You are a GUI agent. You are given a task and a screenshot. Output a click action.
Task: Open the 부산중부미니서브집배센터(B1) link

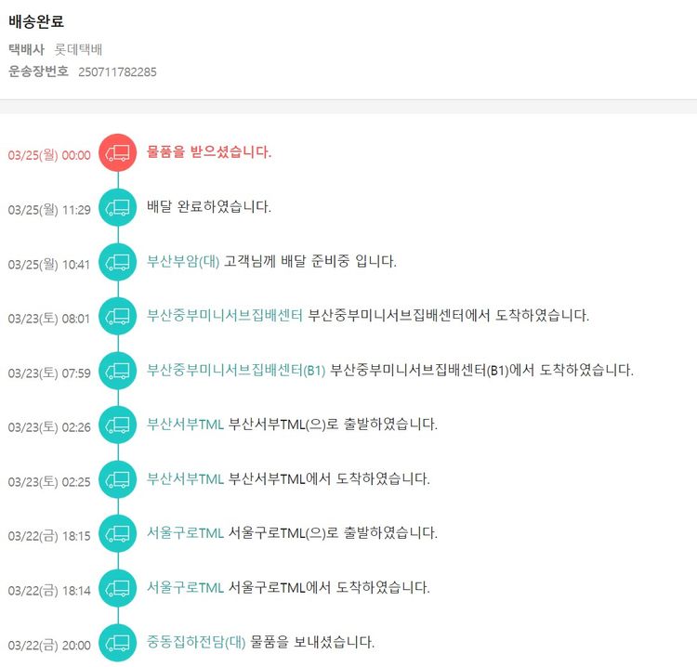[236, 371]
